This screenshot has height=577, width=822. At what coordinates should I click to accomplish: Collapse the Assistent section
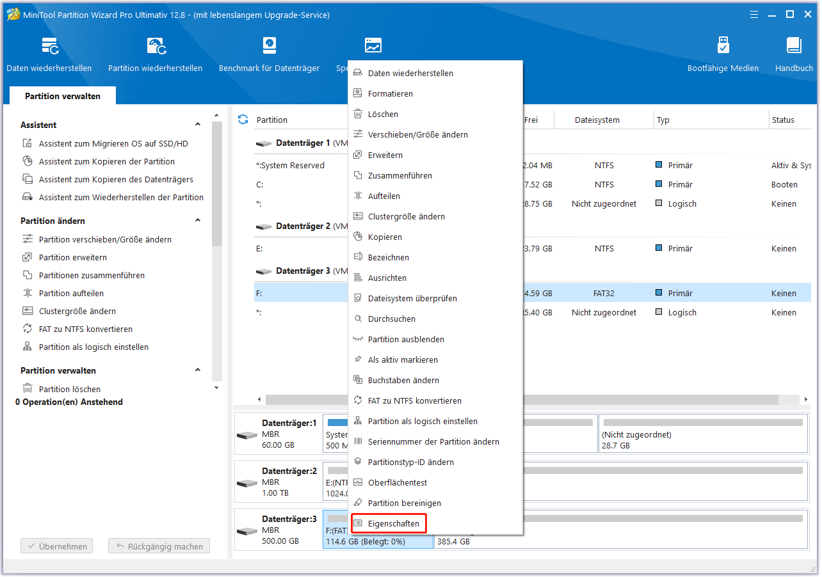198,125
